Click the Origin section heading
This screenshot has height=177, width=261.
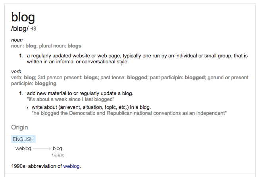pos(19,127)
